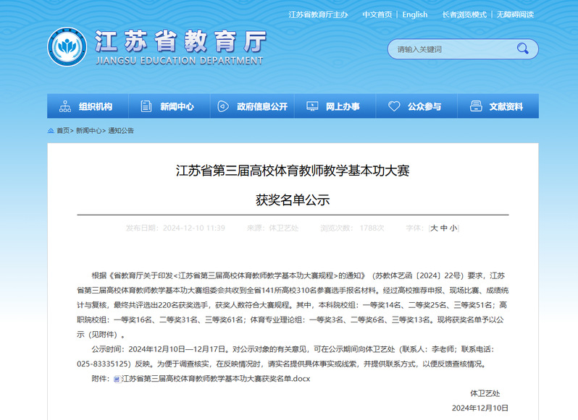Image resolution: width=578 pixels, height=420 pixels.
Task: Enable 长者浏览模式 elder browsing mode
Action: 464,14
